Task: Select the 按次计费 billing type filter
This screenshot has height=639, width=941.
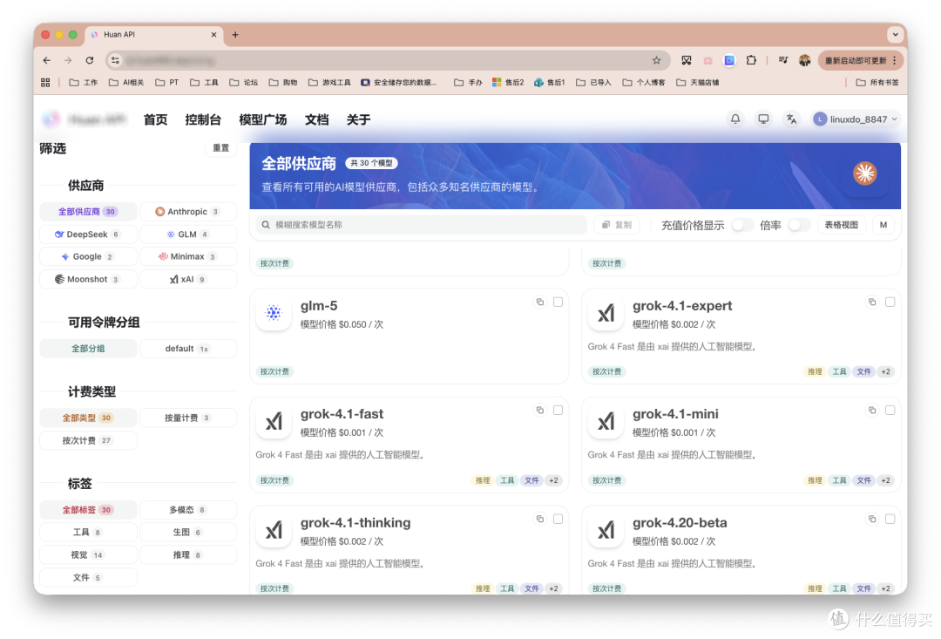Action: [88, 440]
